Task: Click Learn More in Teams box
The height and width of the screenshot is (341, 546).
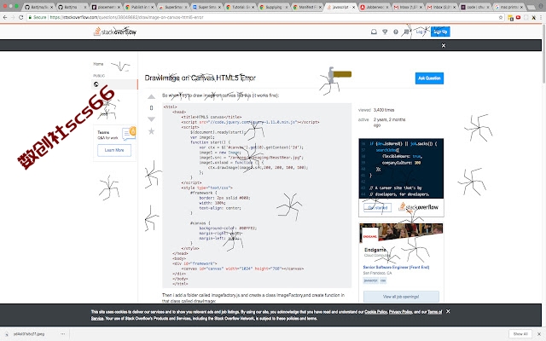Action: (114, 150)
